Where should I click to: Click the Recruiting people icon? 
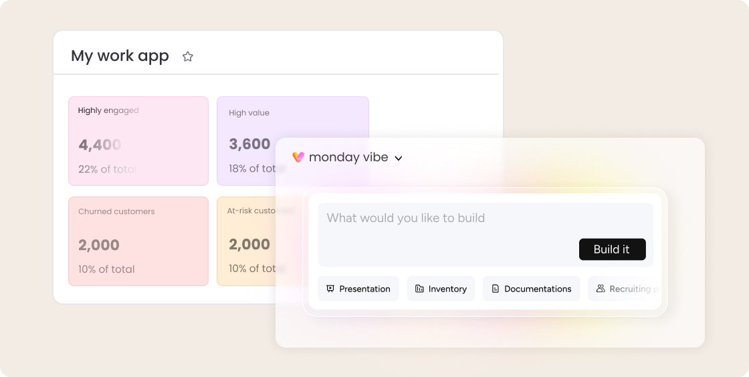click(601, 289)
